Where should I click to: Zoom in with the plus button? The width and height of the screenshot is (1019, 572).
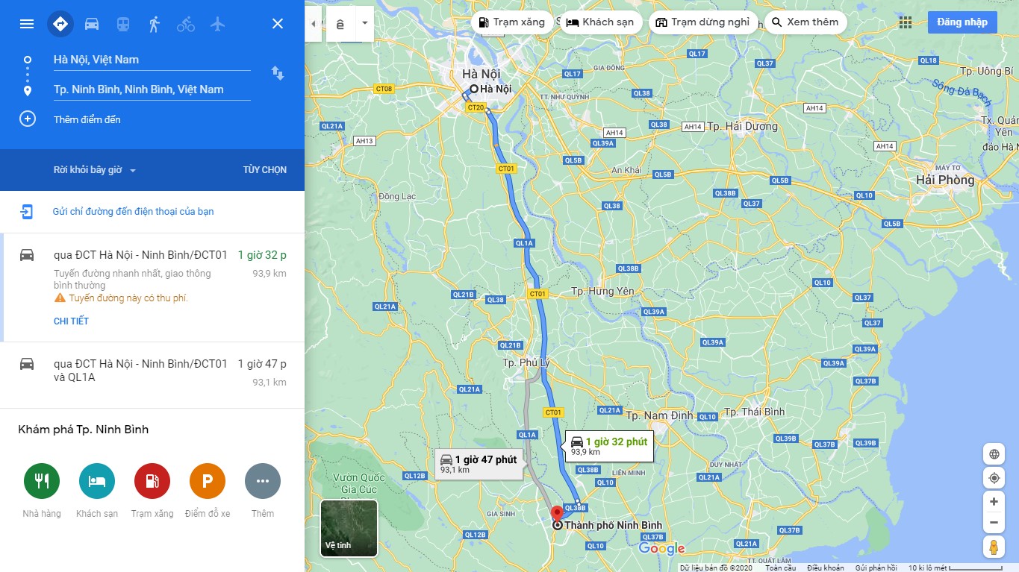pyautogui.click(x=994, y=501)
